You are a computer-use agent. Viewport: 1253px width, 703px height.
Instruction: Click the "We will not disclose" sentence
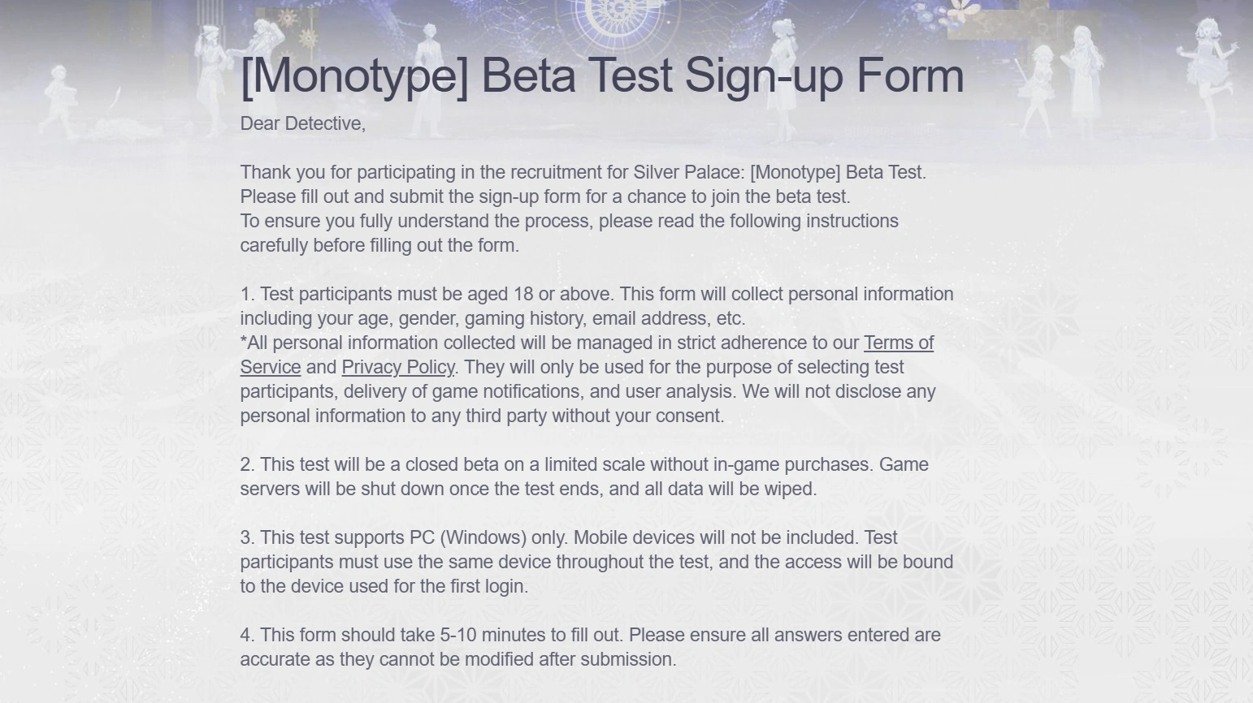[x=839, y=392]
